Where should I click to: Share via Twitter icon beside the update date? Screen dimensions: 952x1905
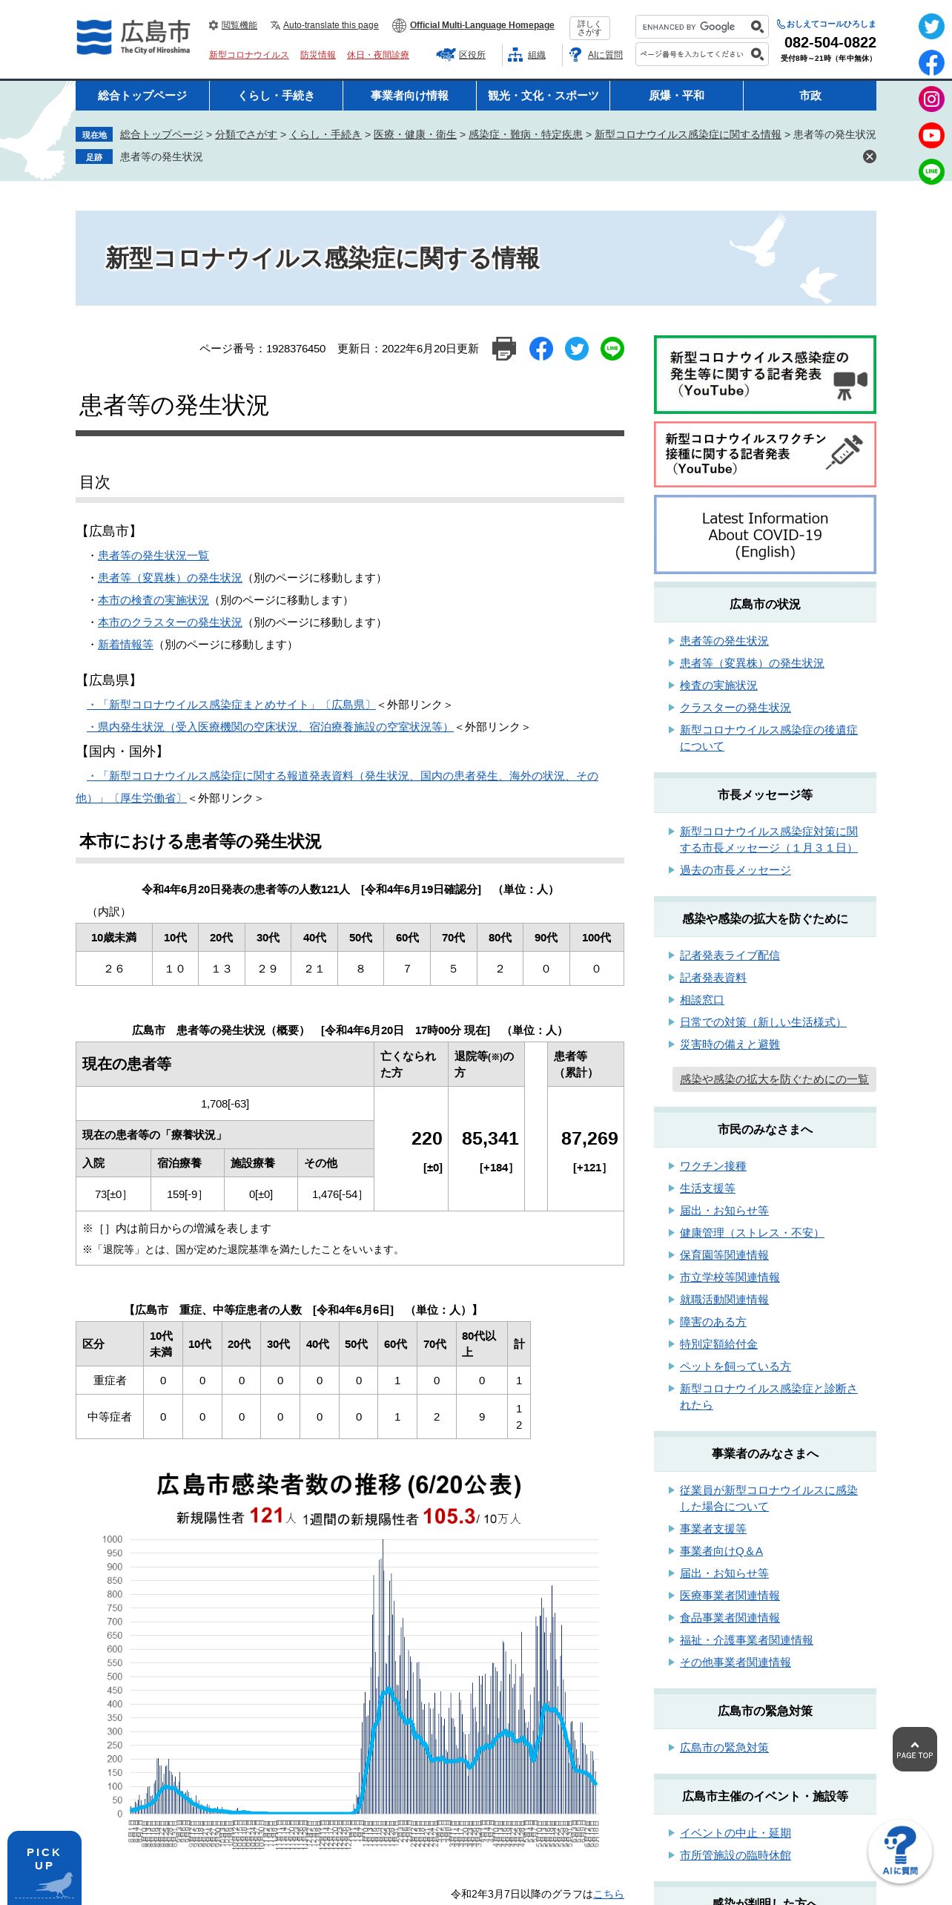[577, 349]
